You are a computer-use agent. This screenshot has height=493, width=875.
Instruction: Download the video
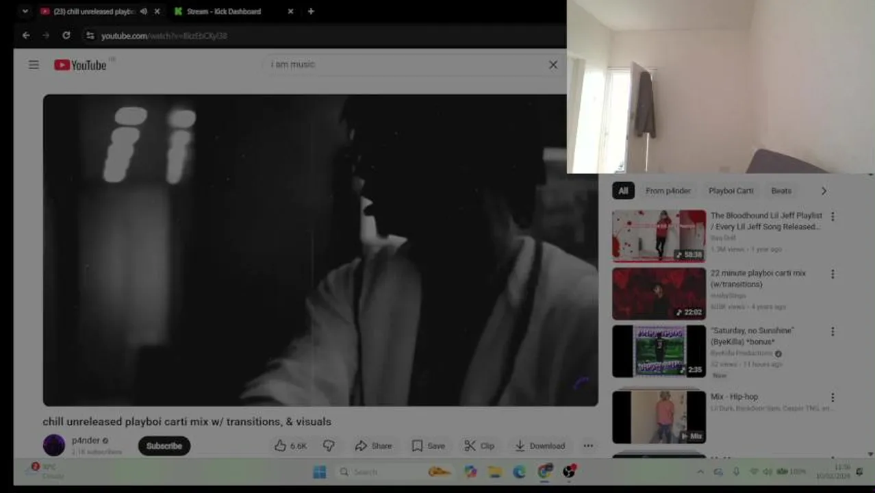click(x=540, y=446)
